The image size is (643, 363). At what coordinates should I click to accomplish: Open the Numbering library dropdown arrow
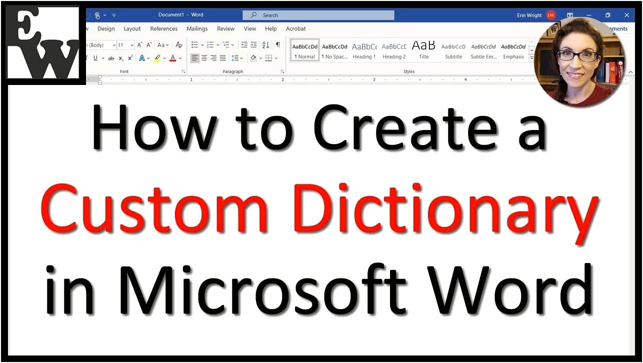click(218, 45)
